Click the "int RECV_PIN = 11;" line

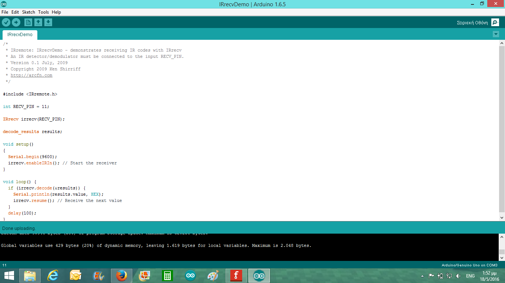click(x=26, y=106)
